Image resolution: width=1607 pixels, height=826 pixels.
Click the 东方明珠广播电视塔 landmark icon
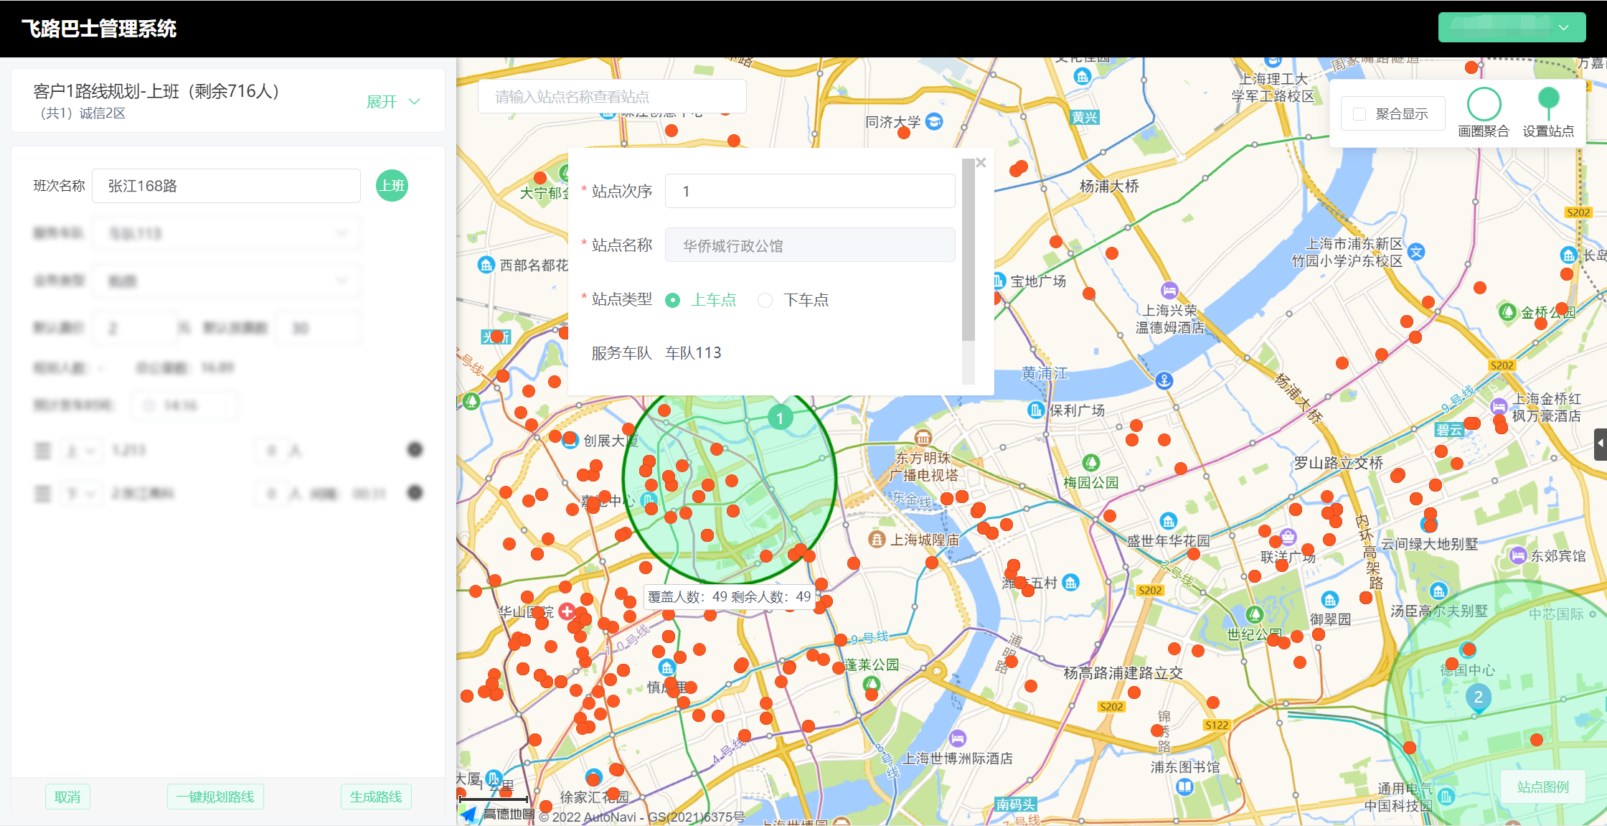pyautogui.click(x=923, y=438)
